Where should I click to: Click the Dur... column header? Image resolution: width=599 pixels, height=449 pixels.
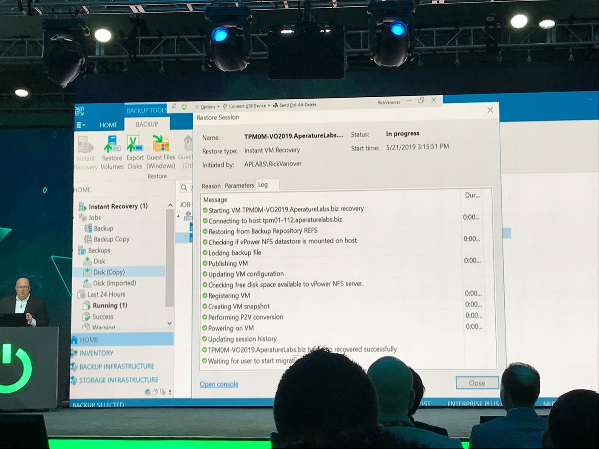pos(472,195)
